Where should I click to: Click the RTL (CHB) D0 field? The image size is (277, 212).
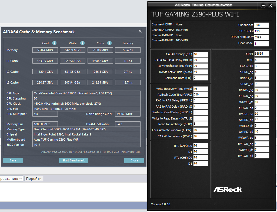(201, 158)
